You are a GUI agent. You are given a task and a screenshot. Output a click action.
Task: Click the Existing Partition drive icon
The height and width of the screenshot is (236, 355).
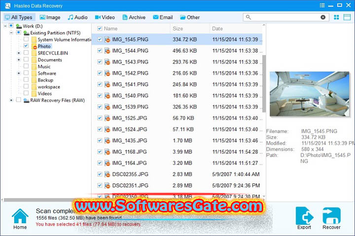(x=27, y=33)
